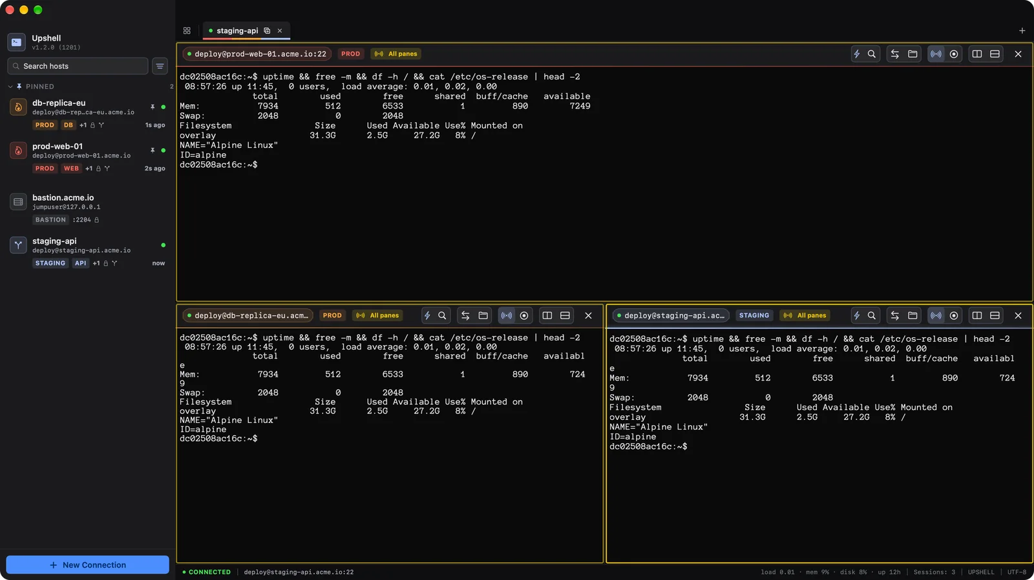
Task: Click Sessions: 3 in the status bar
Action: click(x=934, y=572)
